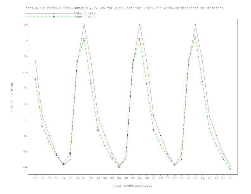The height and width of the screenshot is (194, 251).
Task: Click x-axis tick label 66
Action: coord(189,178)
